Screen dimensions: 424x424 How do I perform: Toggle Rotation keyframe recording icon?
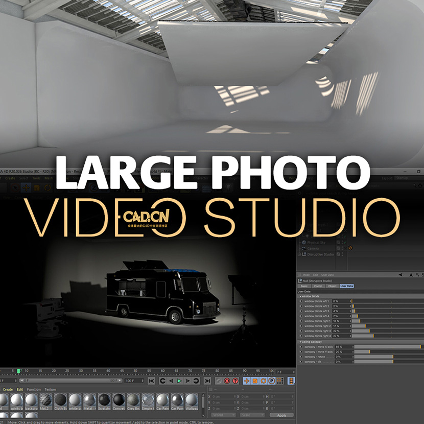[263, 381]
